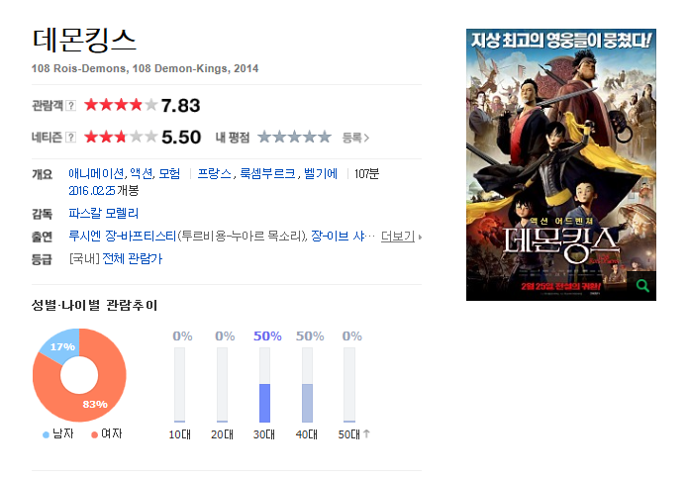
Task: Open director 파스칼 모렐리 page
Action: click(104, 214)
